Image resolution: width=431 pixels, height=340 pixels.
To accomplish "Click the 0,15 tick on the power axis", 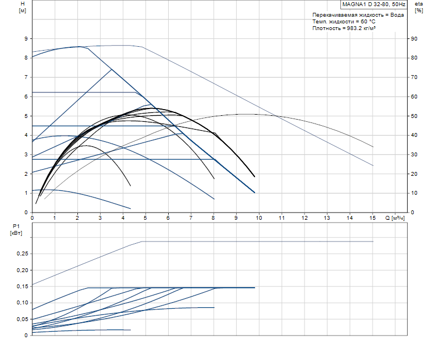I will tap(22, 287).
